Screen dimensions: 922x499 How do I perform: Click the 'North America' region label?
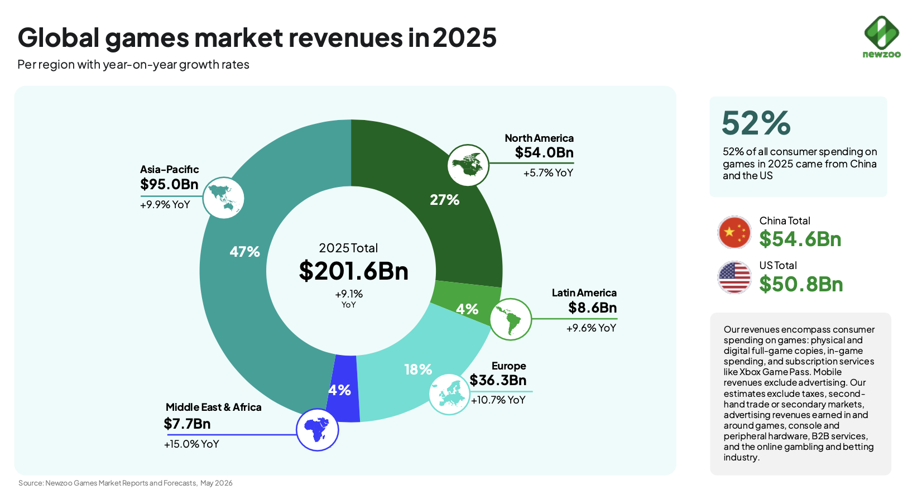coord(539,138)
